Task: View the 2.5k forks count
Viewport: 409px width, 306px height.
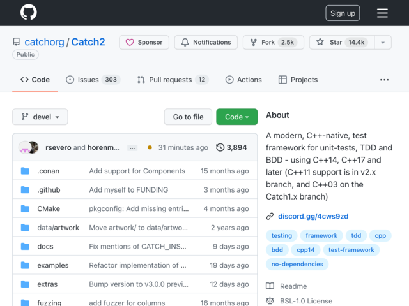Action: point(288,42)
